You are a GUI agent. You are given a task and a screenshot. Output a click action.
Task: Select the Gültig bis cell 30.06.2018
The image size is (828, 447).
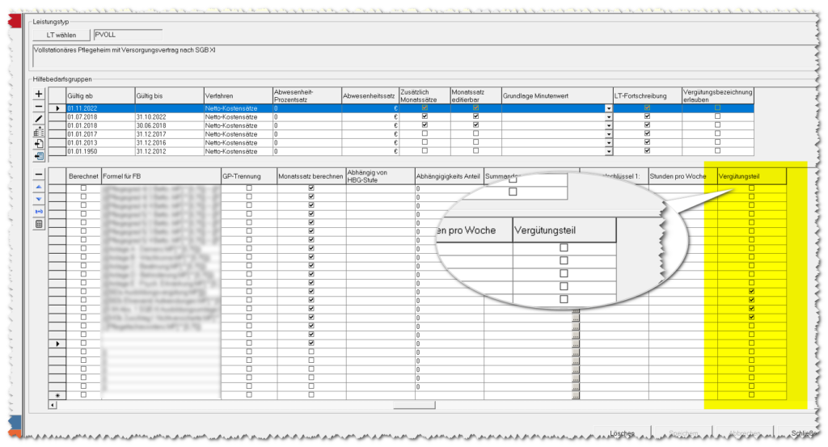169,125
